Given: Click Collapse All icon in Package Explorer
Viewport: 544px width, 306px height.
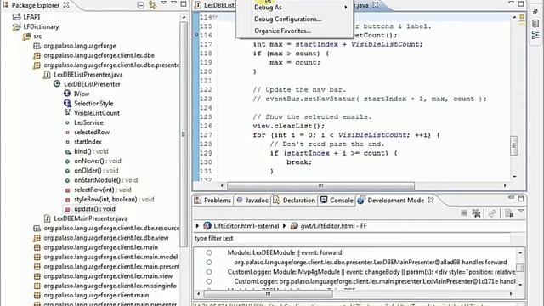Looking at the screenshot, I should (x=140, y=5).
